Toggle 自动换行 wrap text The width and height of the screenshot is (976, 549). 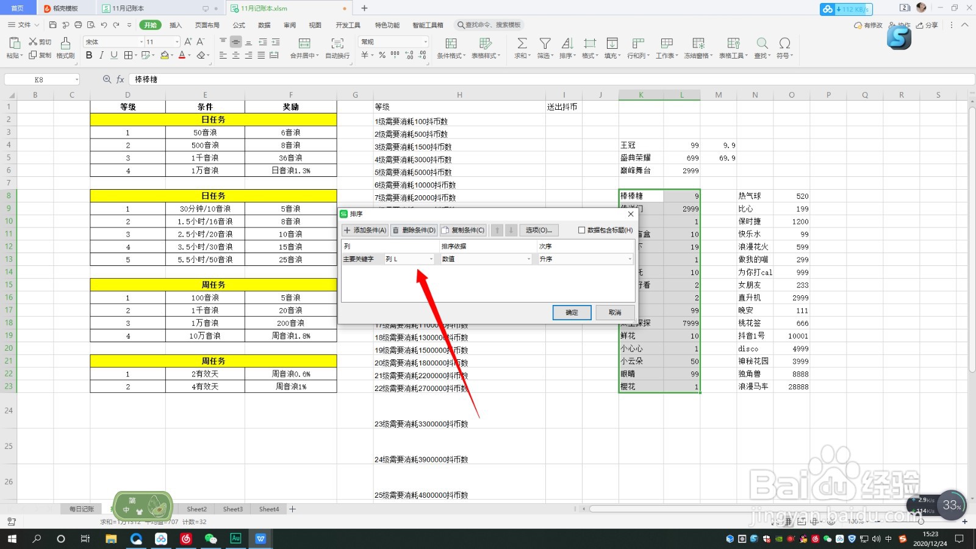point(337,48)
